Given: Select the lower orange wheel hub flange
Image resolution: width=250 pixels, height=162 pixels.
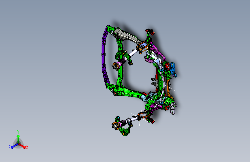Looking at the screenshot, I should (116, 126).
